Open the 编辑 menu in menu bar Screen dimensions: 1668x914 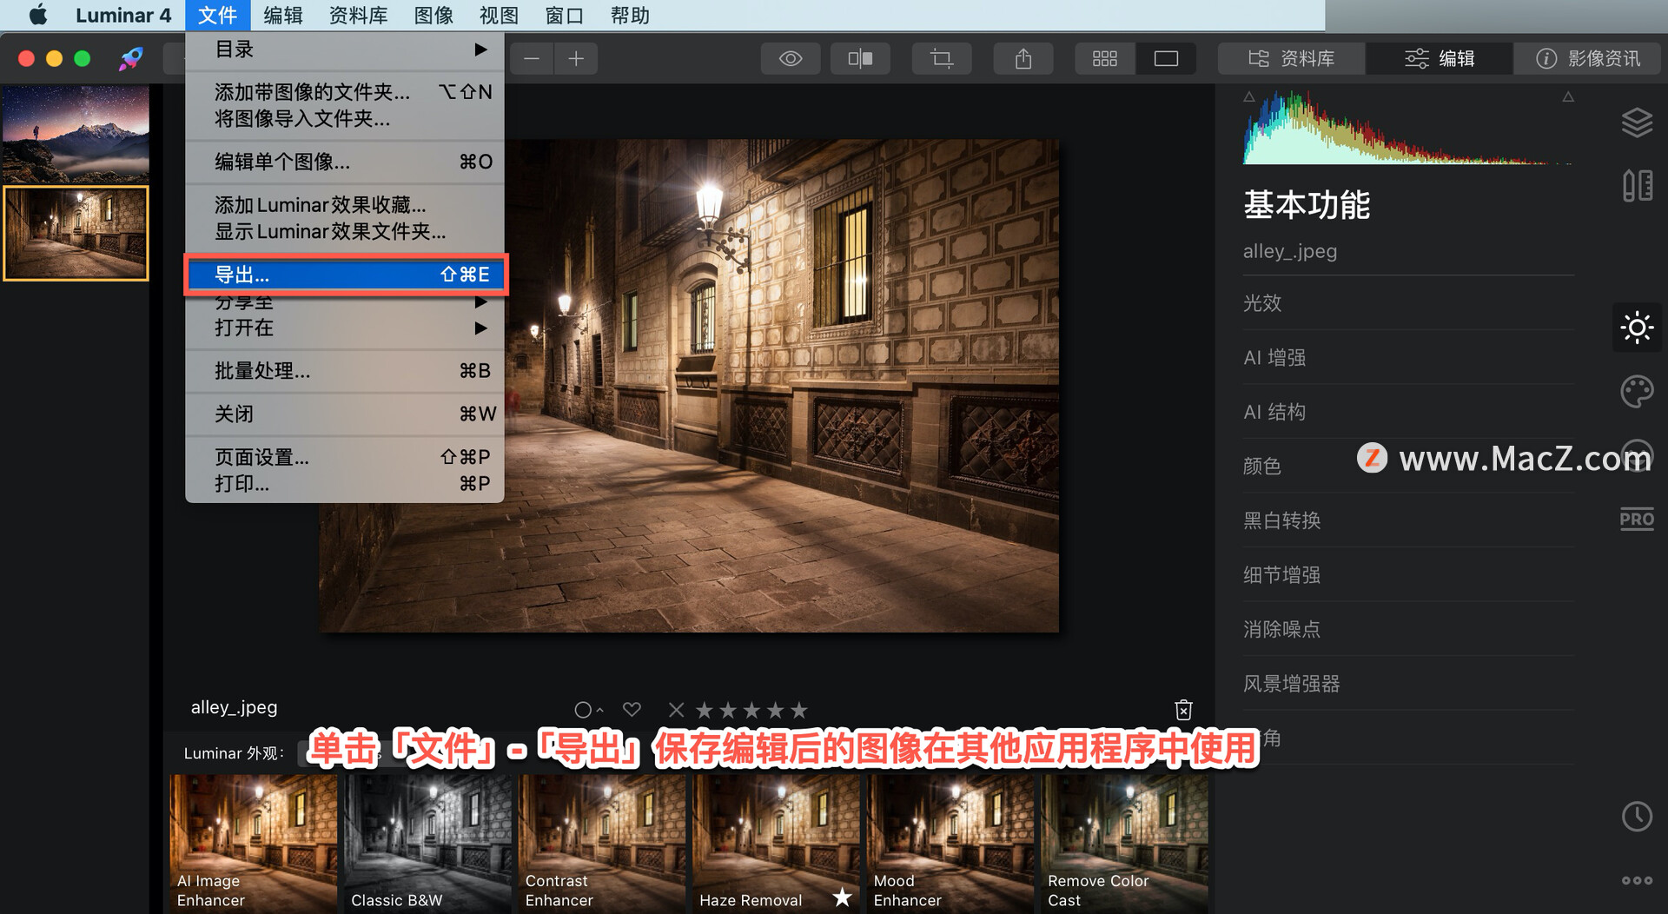click(x=283, y=15)
